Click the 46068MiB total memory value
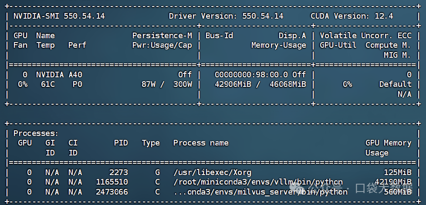The width and height of the screenshot is (426, 205). [287, 84]
